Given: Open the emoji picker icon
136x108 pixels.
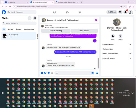Looking at the screenshot, I should (x=92, y=73).
